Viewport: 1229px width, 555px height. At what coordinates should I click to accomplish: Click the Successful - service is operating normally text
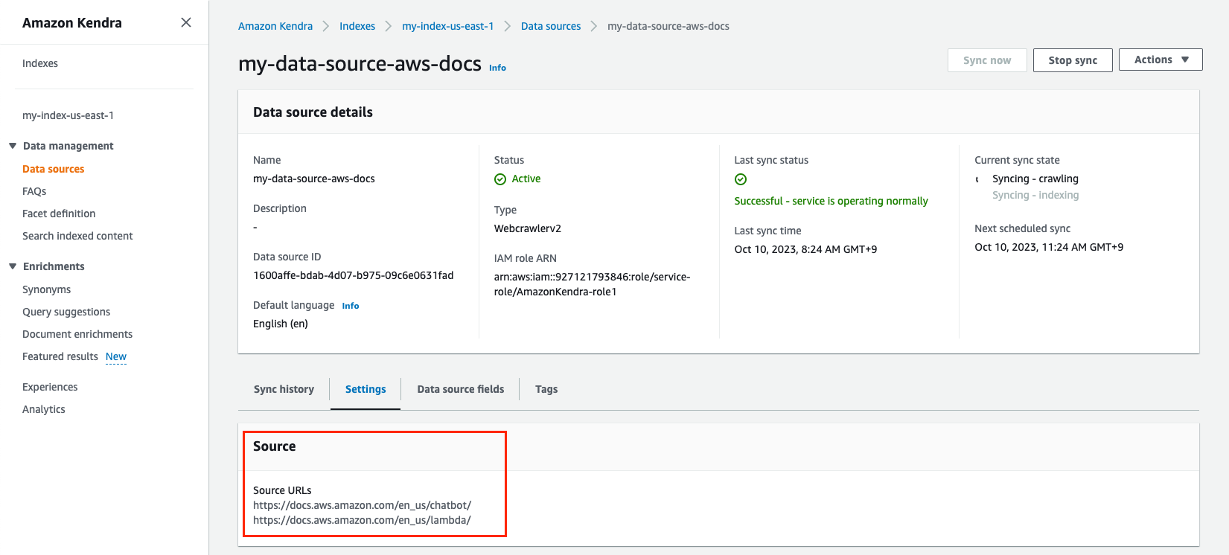pos(831,201)
